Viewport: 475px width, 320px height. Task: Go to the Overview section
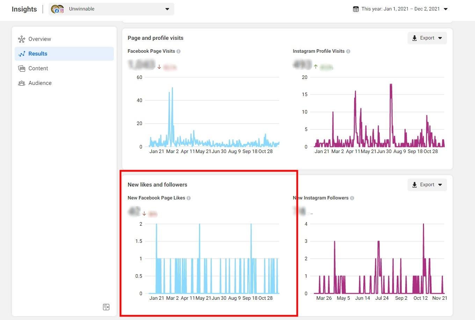pos(39,39)
